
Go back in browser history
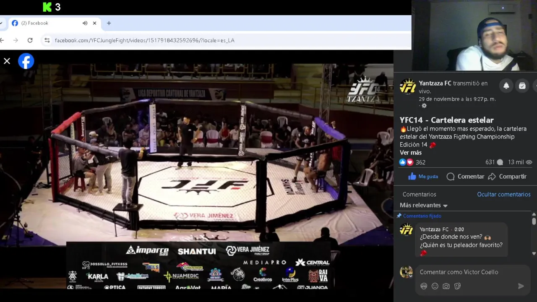coord(2,40)
